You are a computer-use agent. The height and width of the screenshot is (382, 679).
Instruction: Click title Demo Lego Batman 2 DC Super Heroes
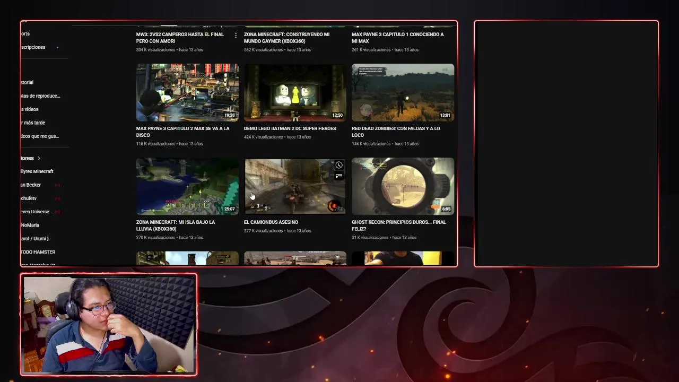point(290,128)
